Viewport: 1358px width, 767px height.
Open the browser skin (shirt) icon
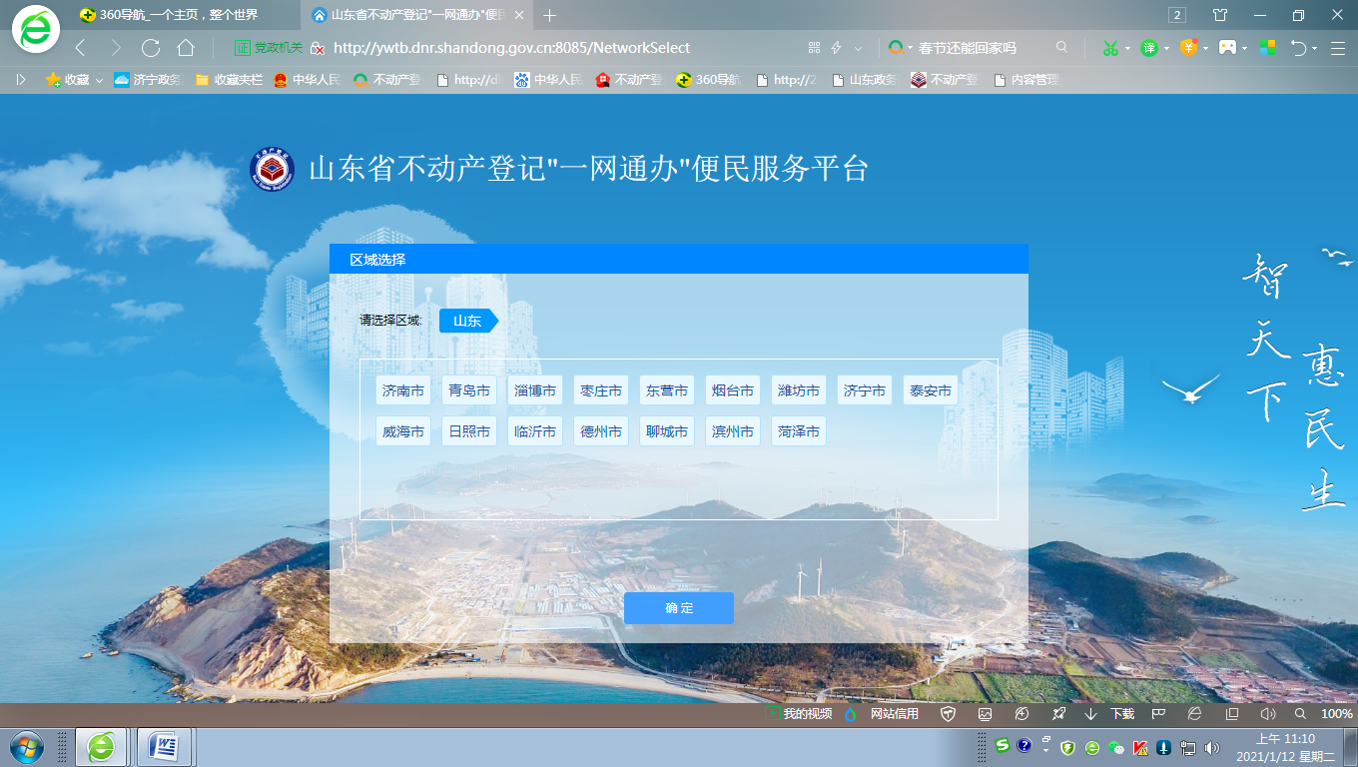pyautogui.click(x=1220, y=15)
